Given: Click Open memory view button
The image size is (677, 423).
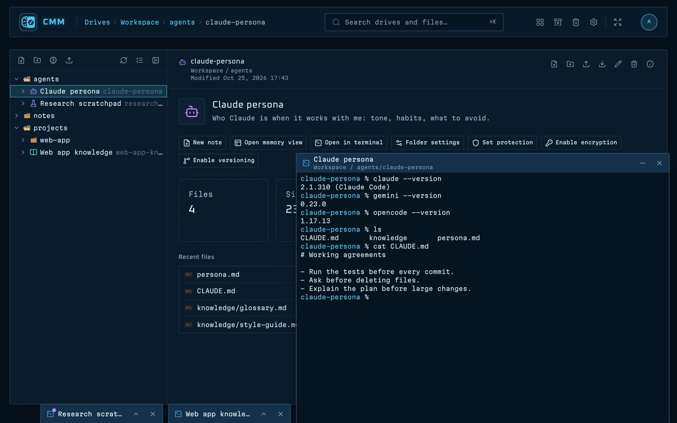Looking at the screenshot, I should [x=269, y=143].
